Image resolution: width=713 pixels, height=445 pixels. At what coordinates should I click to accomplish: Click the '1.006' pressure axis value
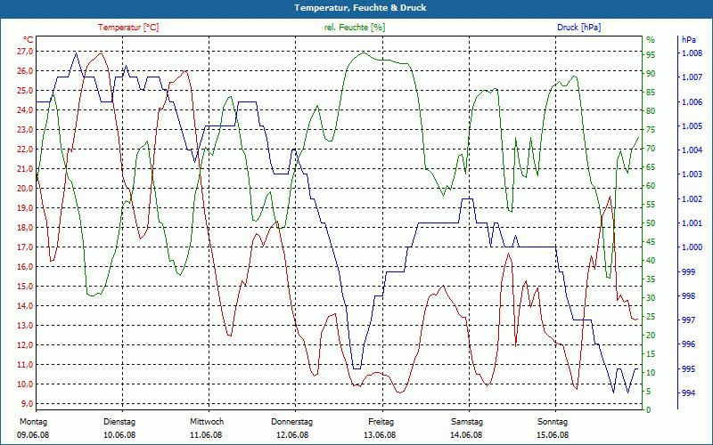click(x=693, y=101)
